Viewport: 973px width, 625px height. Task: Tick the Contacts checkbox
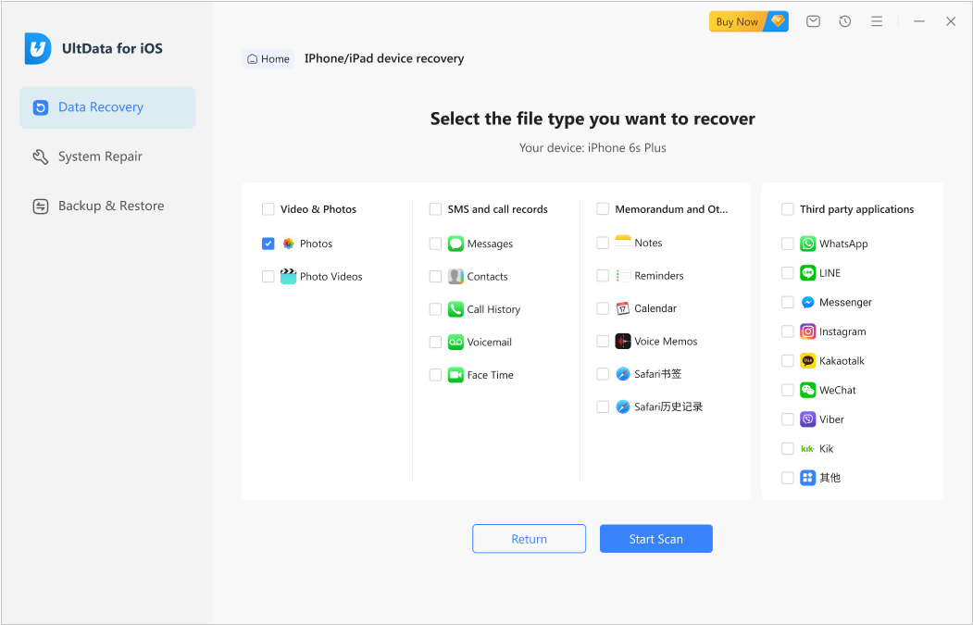pos(436,276)
